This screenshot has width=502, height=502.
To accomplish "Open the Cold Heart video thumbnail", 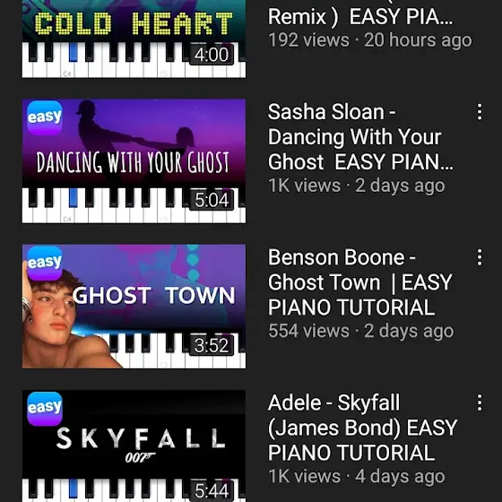I will point(134,39).
